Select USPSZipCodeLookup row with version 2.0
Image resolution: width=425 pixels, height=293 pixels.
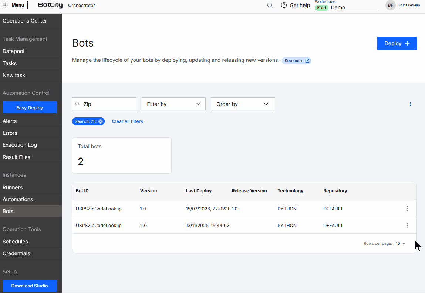(x=244, y=225)
